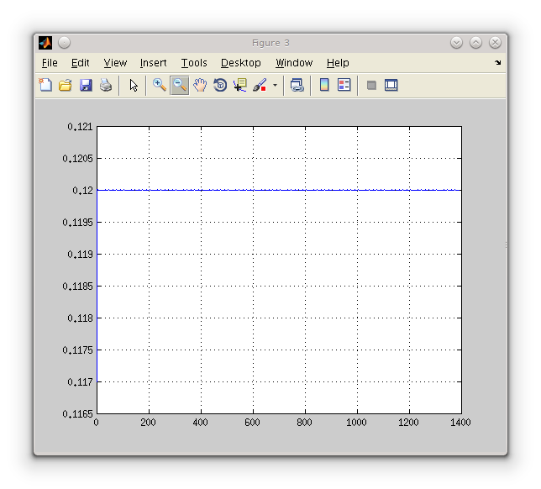Click the Show Plot Tools and Dock button
This screenshot has height=489, width=541.
point(391,85)
